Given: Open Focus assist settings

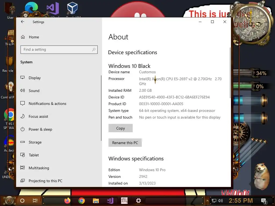Looking at the screenshot, I should 38,116.
